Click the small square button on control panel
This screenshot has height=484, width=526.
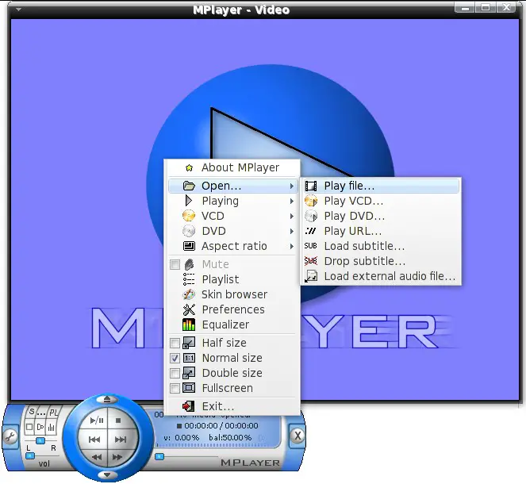[x=29, y=427]
